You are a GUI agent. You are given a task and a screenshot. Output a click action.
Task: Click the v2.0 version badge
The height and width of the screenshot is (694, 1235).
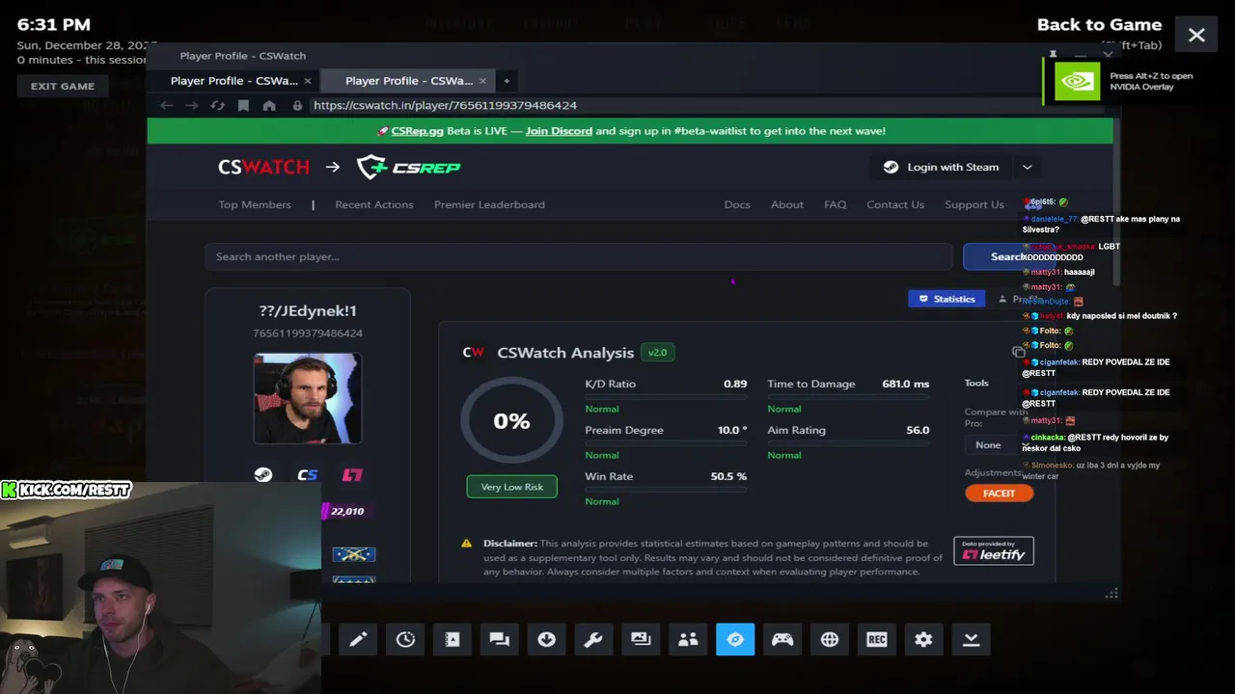pyautogui.click(x=657, y=353)
